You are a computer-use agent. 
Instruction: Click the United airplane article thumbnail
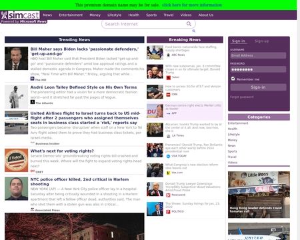pos(16,123)
